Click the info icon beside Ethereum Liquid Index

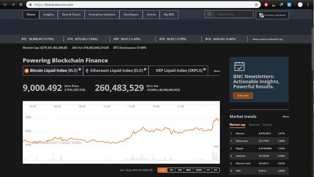pyautogui.click(x=145, y=69)
